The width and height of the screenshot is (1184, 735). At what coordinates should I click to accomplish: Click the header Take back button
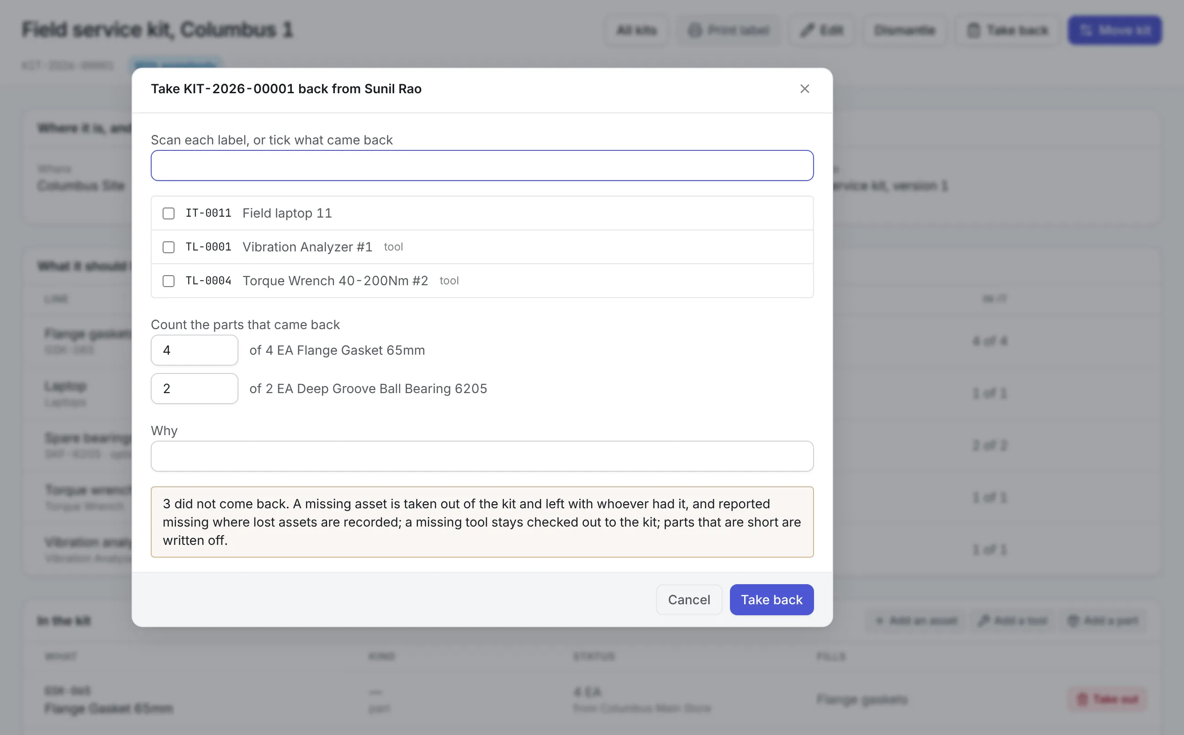point(1007,30)
